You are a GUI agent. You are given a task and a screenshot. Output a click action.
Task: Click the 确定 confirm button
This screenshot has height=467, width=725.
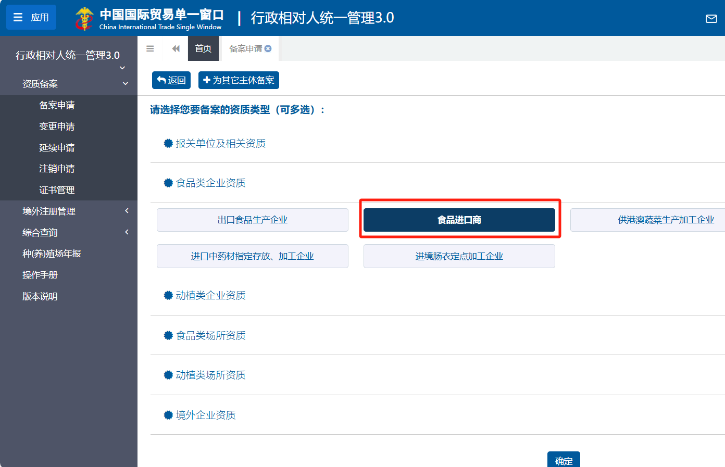[564, 460]
